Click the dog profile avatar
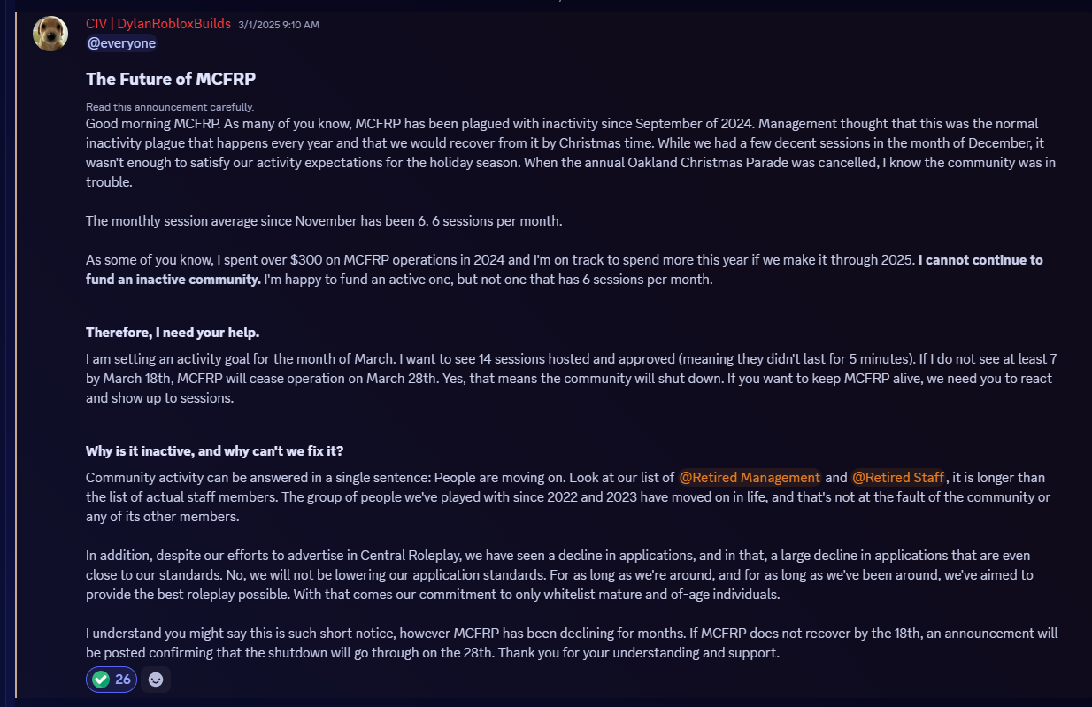Viewport: 1092px width, 707px height. pos(50,34)
